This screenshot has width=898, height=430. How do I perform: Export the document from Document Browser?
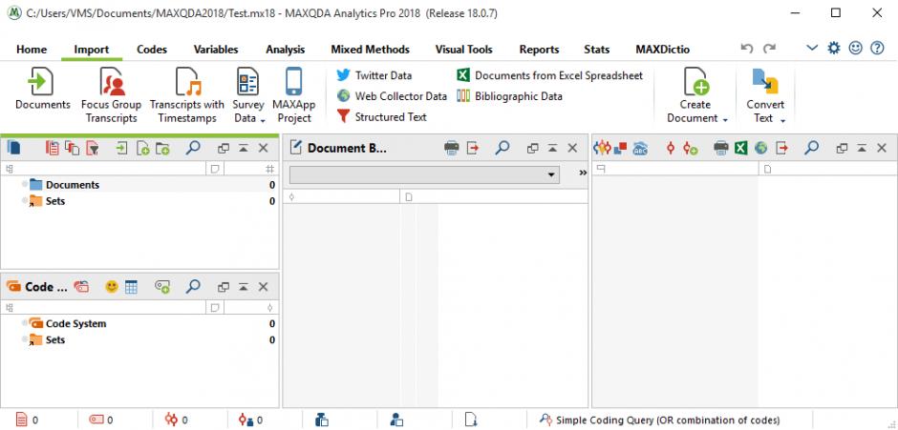(473, 148)
